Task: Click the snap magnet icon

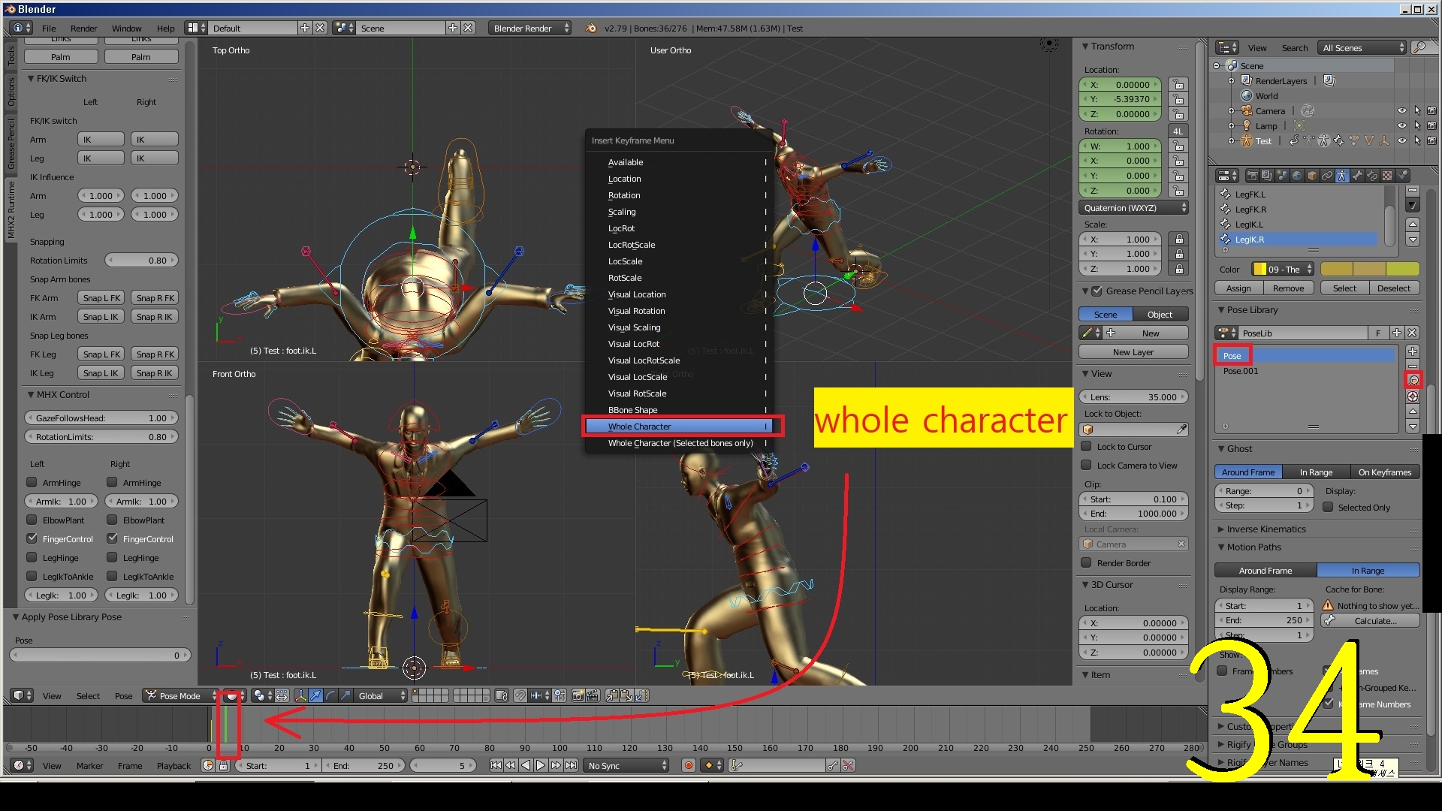Action: coord(520,696)
